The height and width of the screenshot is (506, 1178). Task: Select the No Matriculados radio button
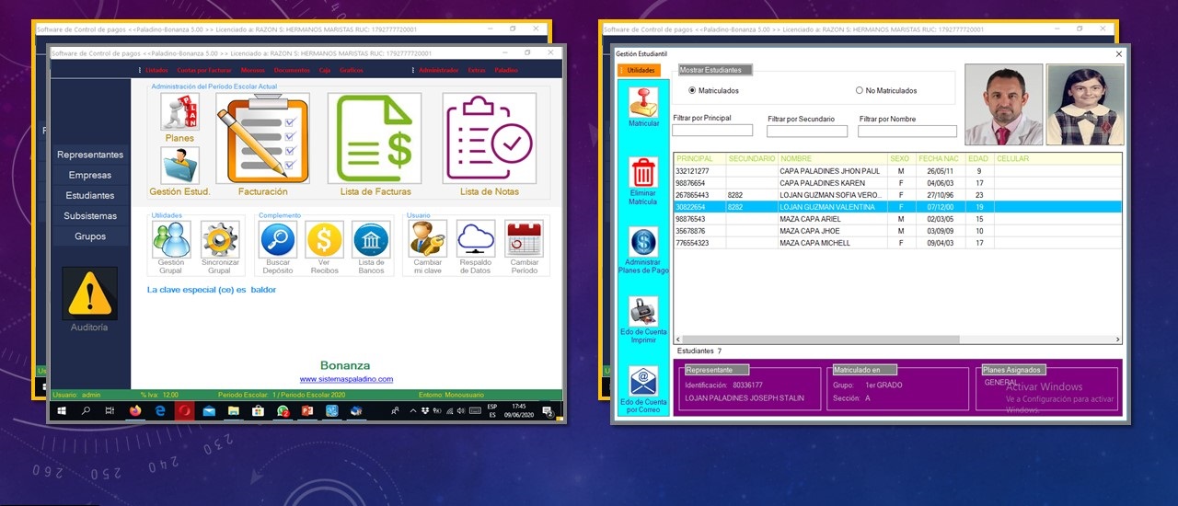point(859,91)
